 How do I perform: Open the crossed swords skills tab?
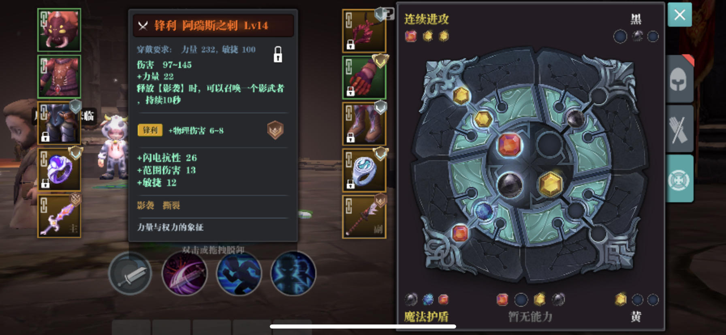pyautogui.click(x=679, y=129)
